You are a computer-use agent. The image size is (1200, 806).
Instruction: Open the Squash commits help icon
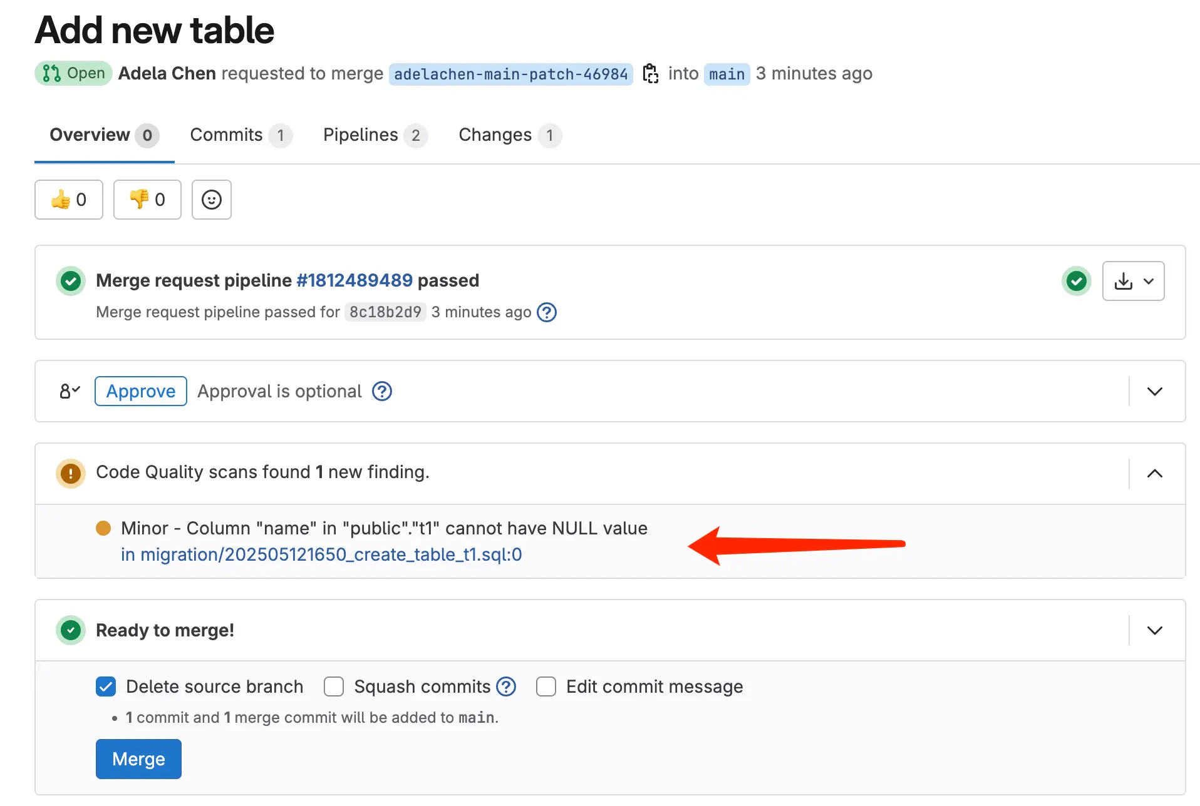[505, 686]
